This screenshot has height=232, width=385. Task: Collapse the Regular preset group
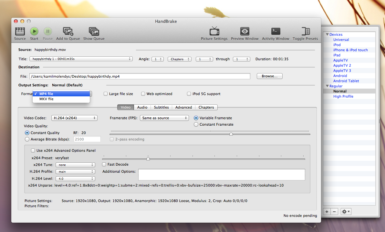[327, 86]
